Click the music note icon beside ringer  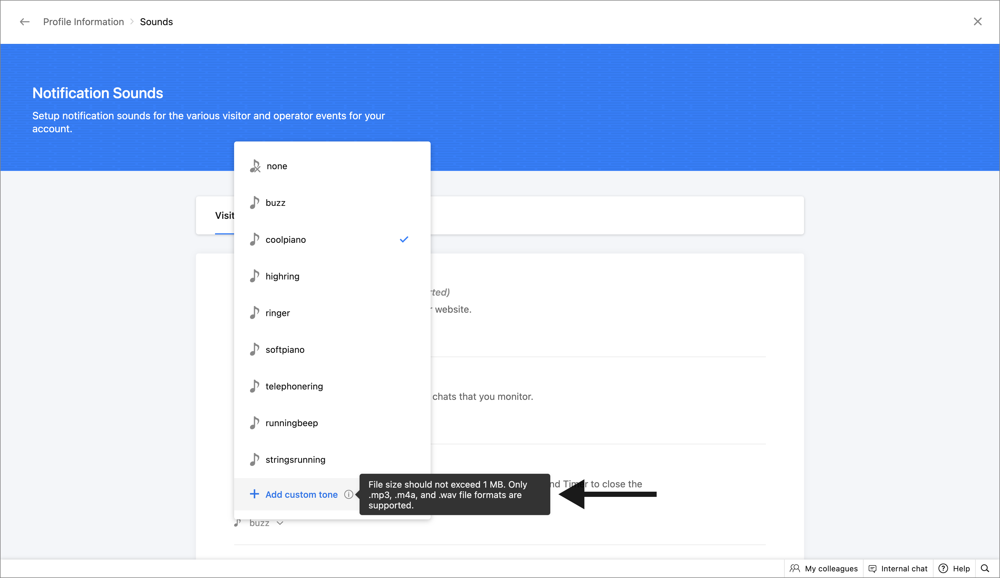(x=254, y=312)
